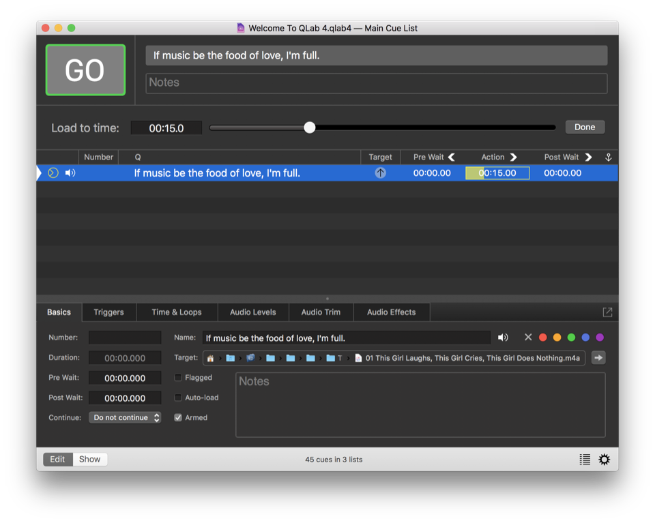The height and width of the screenshot is (523, 655).
Task: Click the arrow button next to Target path
Action: (x=598, y=358)
